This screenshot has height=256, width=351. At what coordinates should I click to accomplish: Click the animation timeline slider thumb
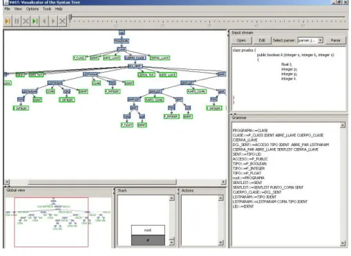click(x=70, y=17)
